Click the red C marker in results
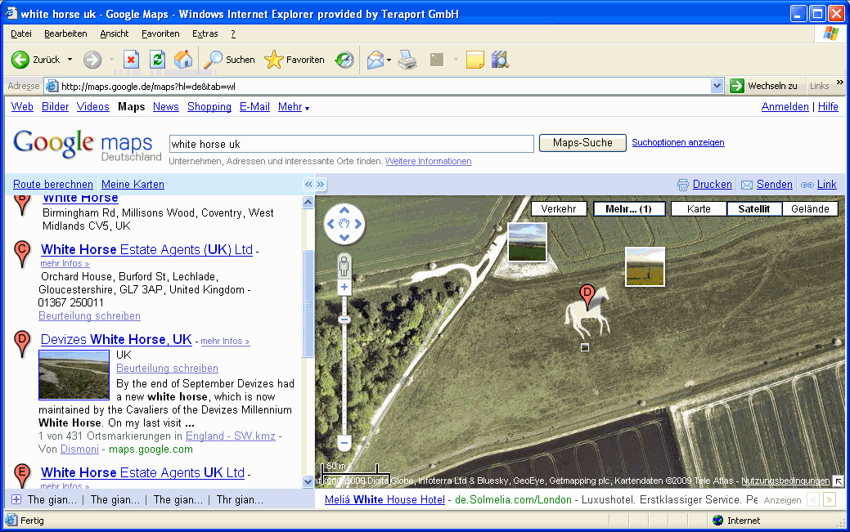The width and height of the screenshot is (850, 532). coord(22,253)
